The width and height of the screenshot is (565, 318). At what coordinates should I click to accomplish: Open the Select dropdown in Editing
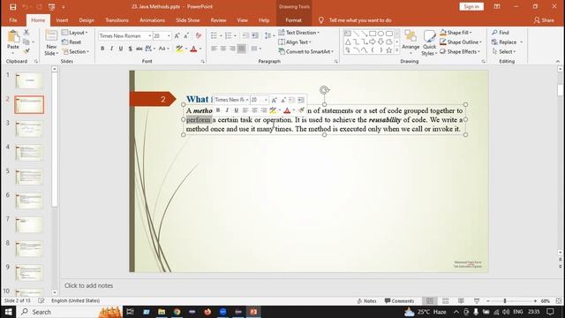coord(504,51)
